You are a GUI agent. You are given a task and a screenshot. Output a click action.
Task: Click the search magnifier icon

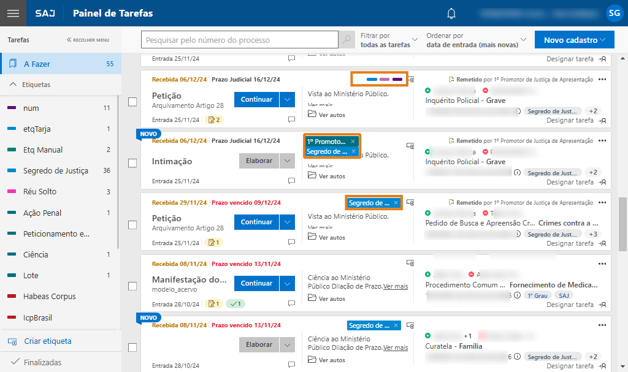[x=347, y=40]
